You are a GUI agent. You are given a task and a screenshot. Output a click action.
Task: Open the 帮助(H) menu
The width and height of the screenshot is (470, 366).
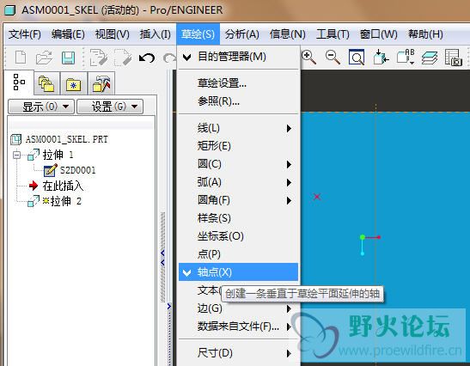(x=425, y=34)
